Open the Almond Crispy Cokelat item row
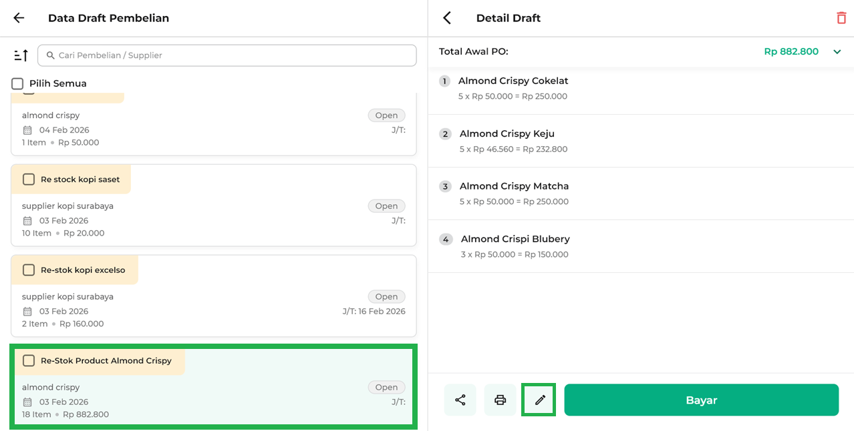The height and width of the screenshot is (431, 854). (640, 88)
